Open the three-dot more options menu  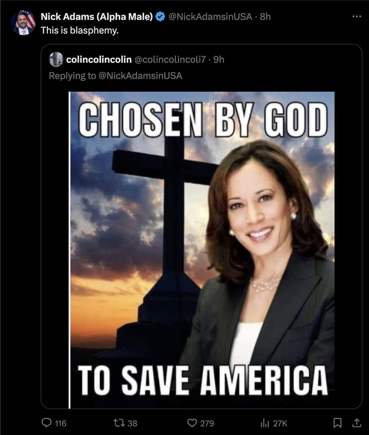[x=356, y=17]
